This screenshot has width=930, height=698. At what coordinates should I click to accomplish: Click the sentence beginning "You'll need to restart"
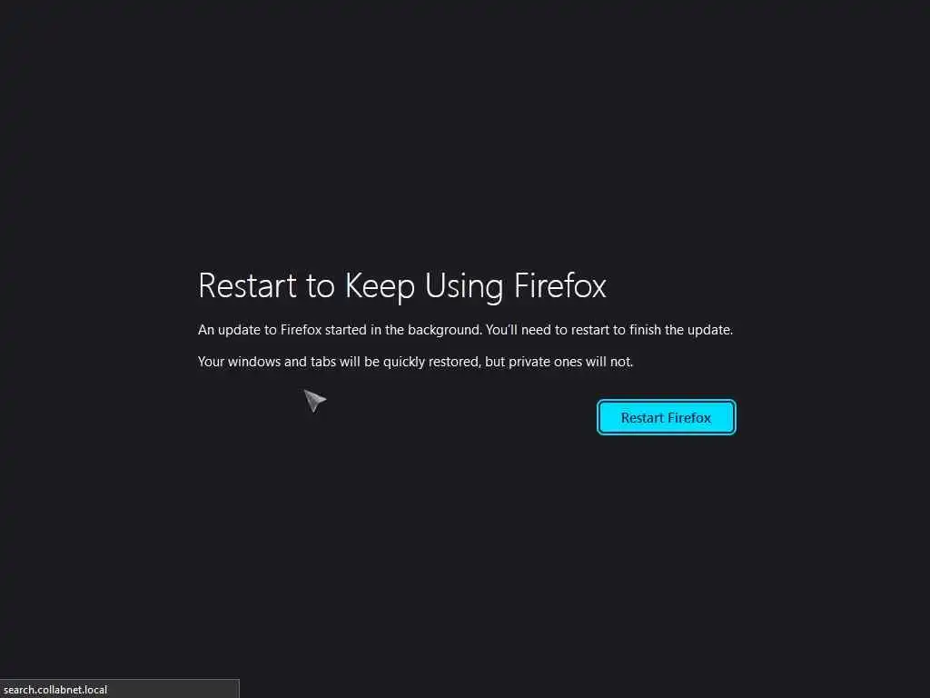click(609, 330)
